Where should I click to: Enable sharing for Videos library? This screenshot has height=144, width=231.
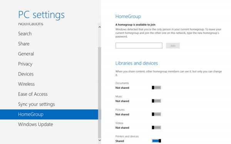point(156,127)
